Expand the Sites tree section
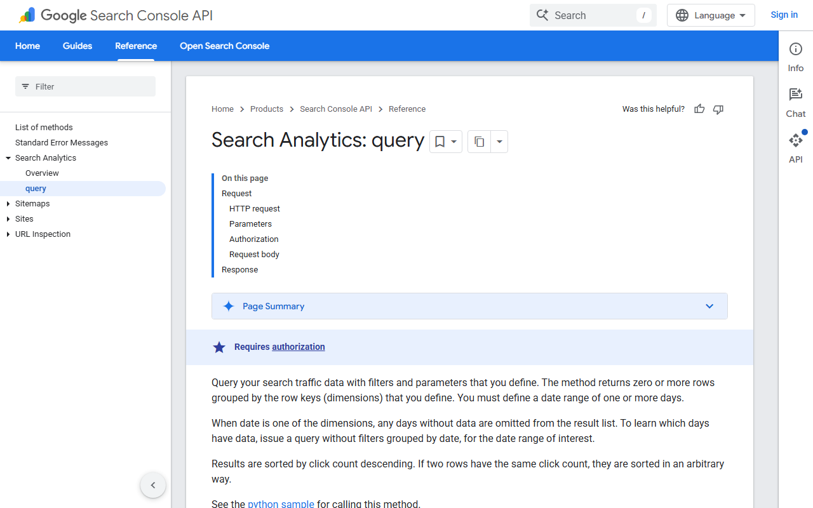 click(8, 219)
